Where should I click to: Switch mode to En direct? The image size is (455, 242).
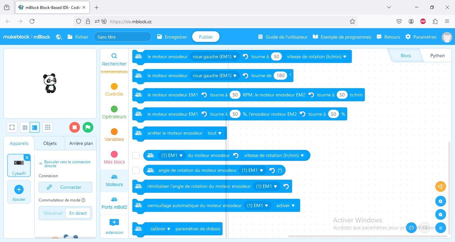coord(78,213)
